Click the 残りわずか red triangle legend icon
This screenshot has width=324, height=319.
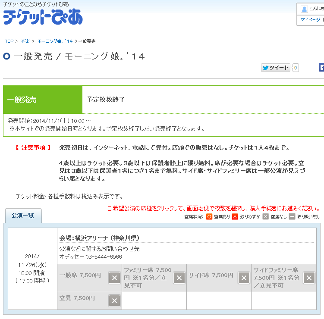pyautogui.click(x=235, y=216)
